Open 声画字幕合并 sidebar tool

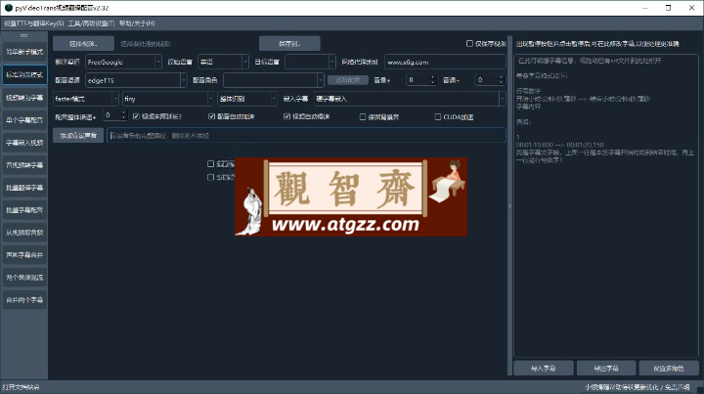pos(24,254)
